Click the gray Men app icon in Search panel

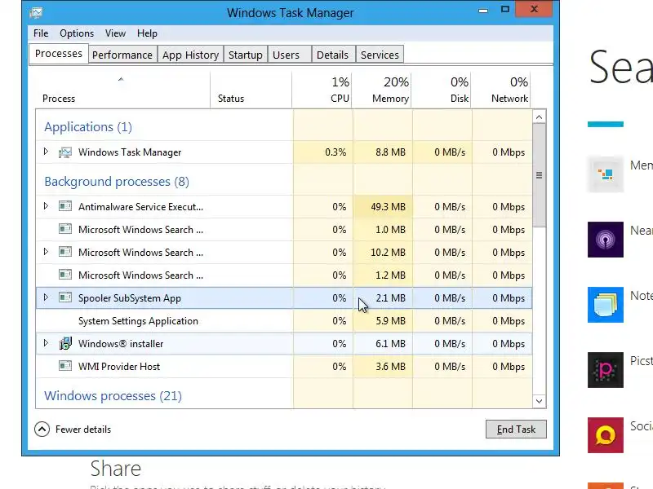[606, 174]
